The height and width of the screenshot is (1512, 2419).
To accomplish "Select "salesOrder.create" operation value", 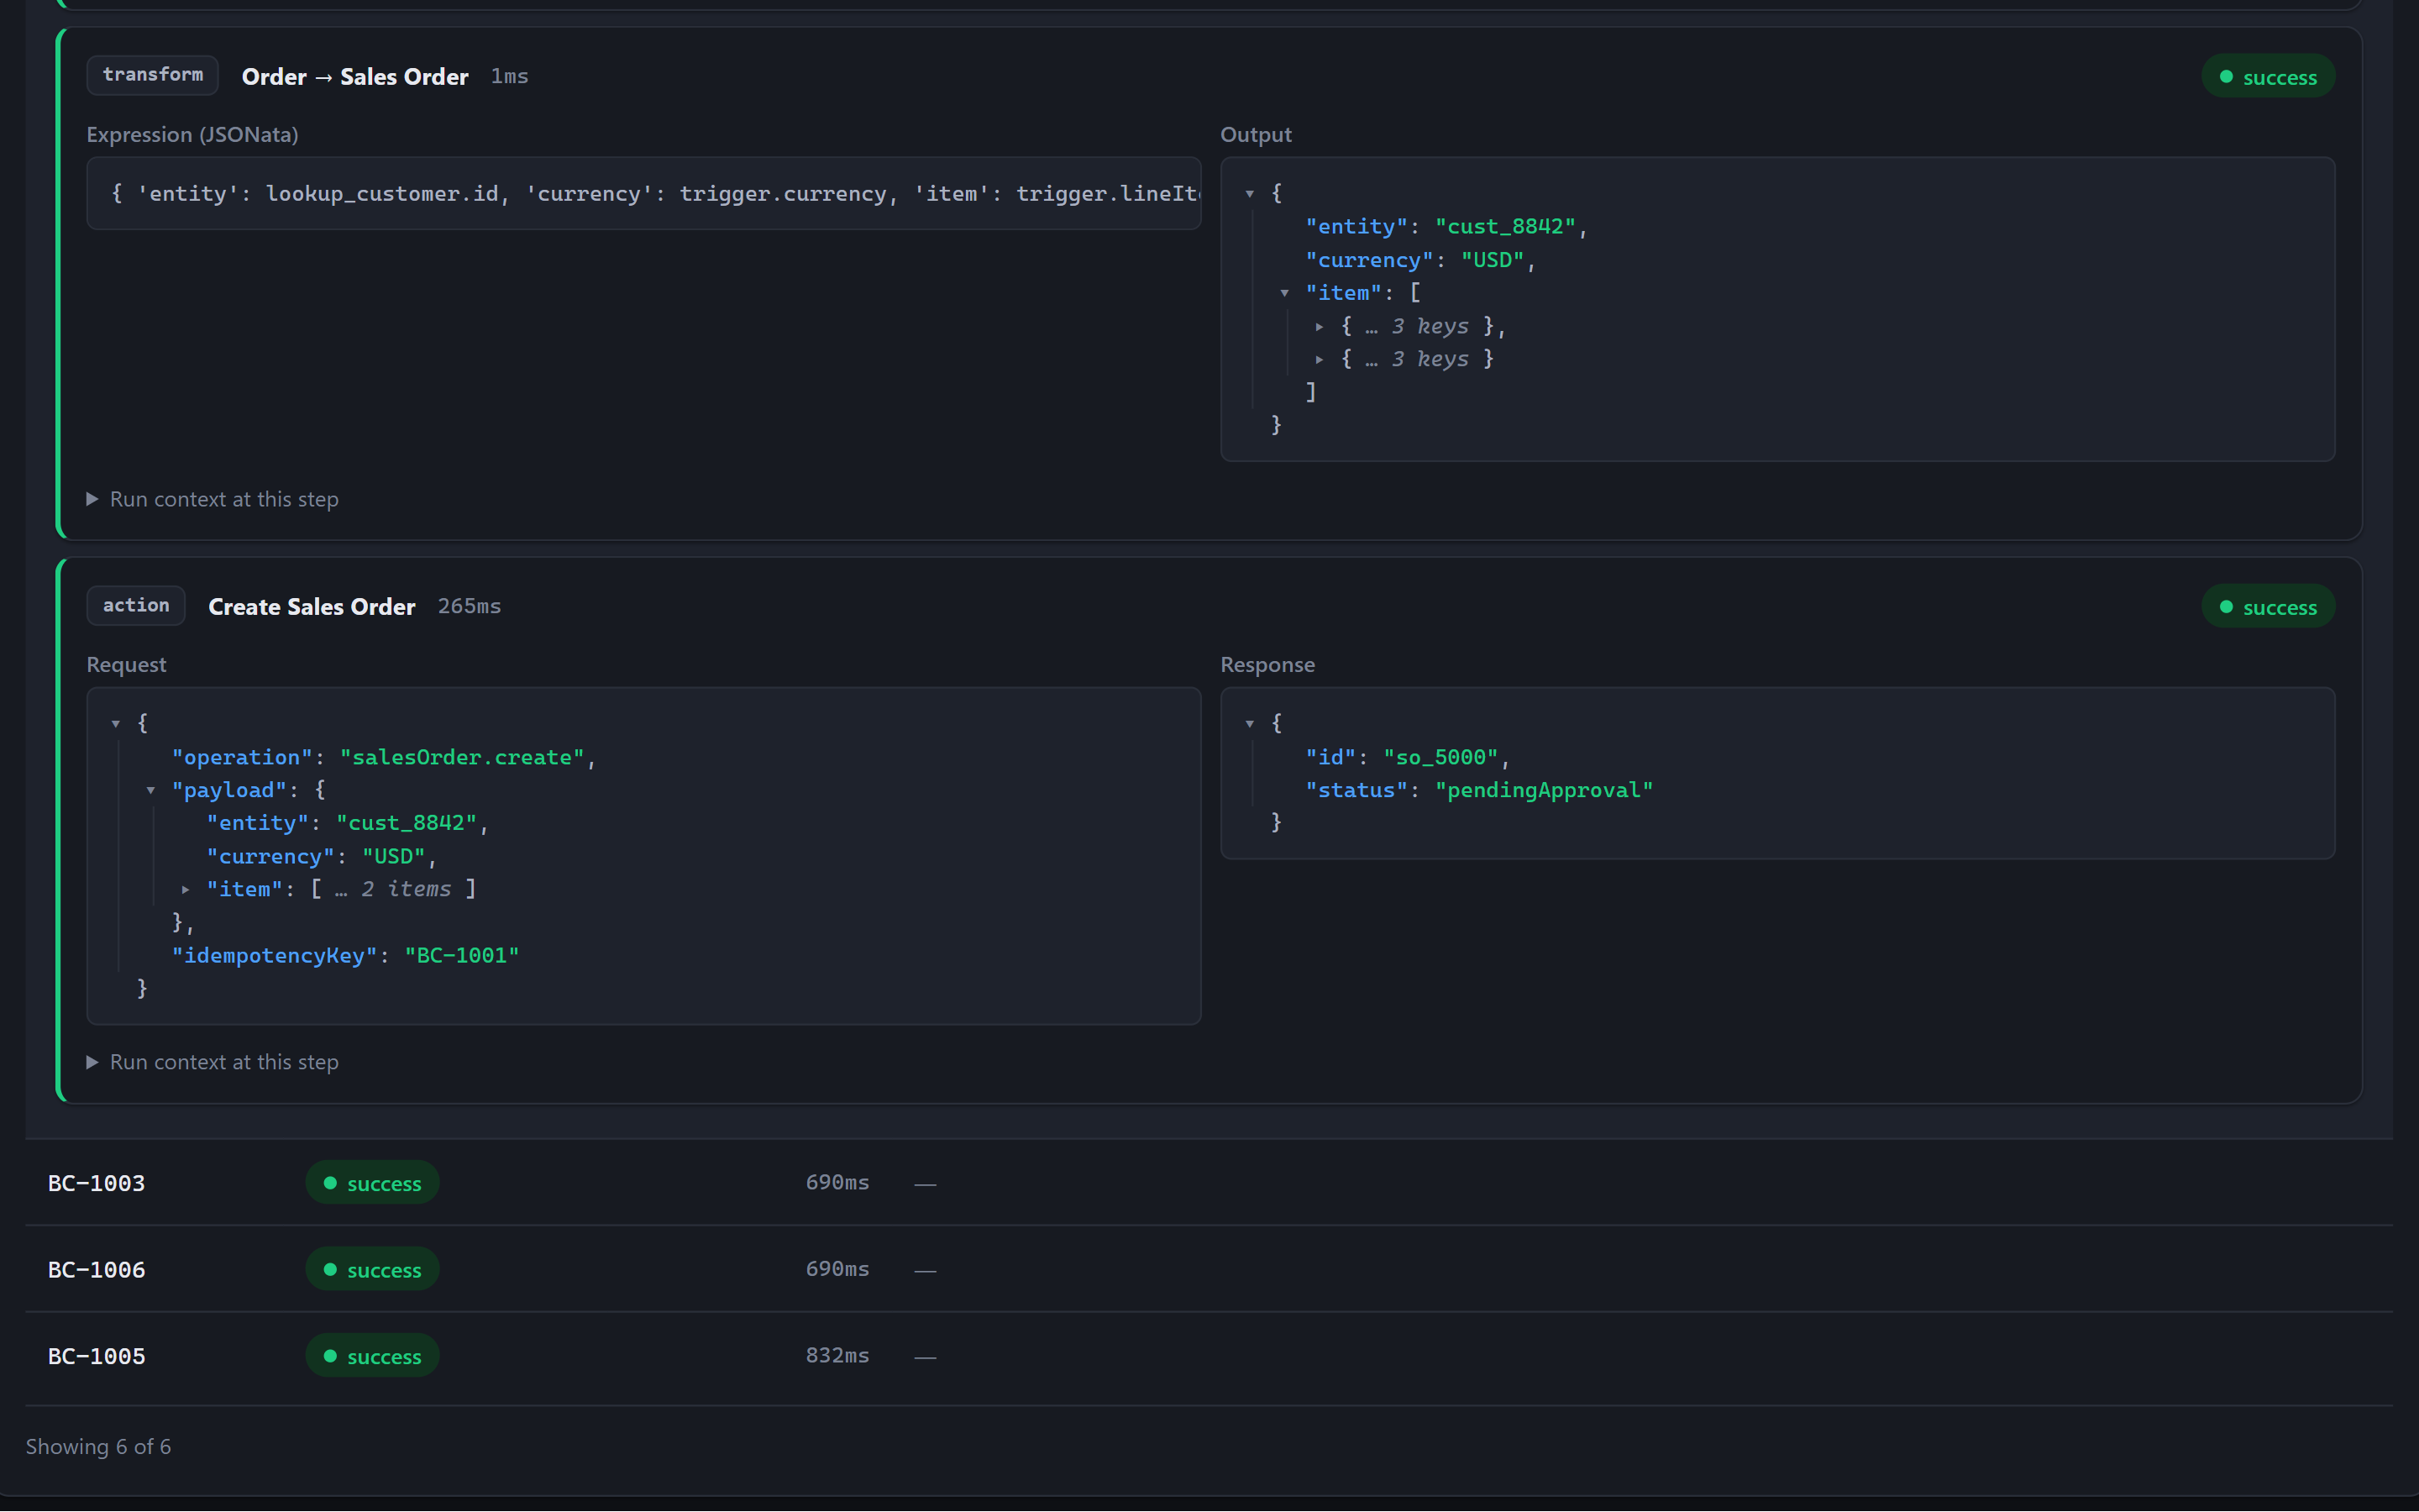I will point(462,757).
